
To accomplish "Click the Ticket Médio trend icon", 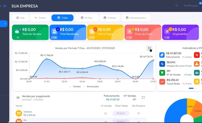I will pos(162,82).
